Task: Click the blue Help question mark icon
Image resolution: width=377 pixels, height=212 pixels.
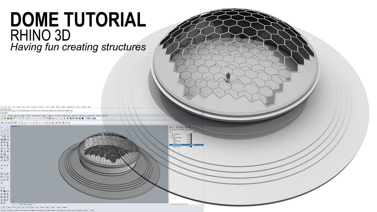Action: (x=94, y=118)
